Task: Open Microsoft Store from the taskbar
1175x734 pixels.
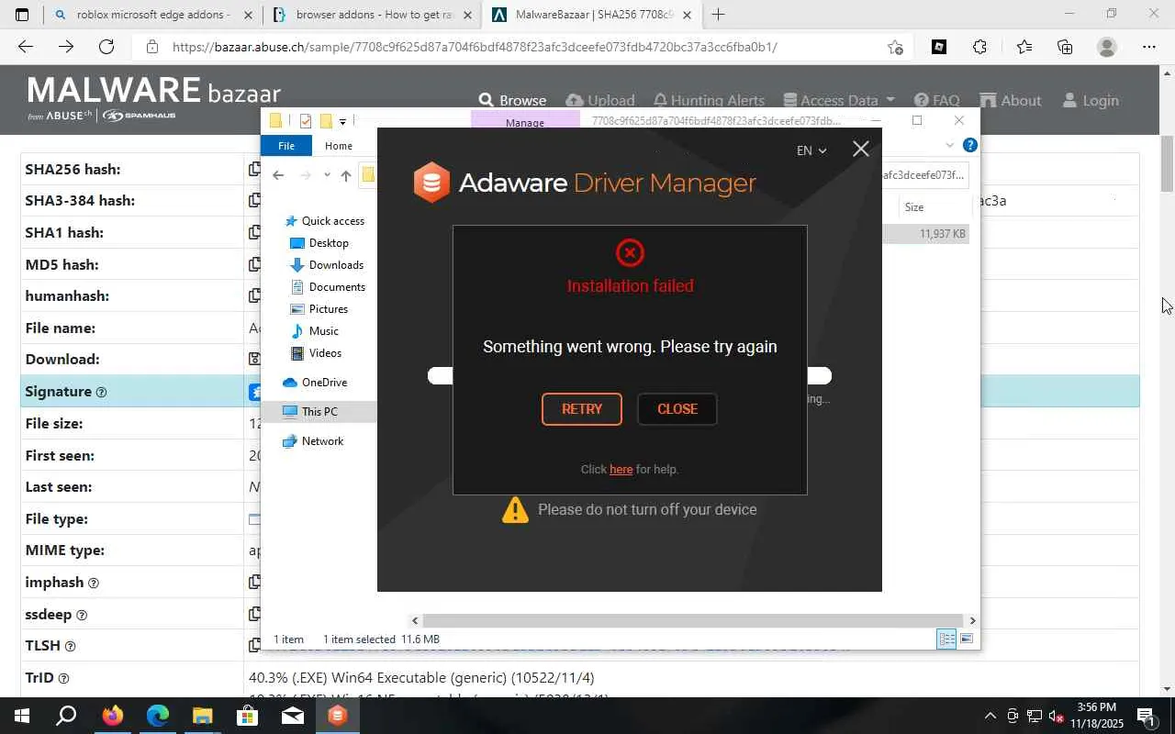Action: click(247, 716)
